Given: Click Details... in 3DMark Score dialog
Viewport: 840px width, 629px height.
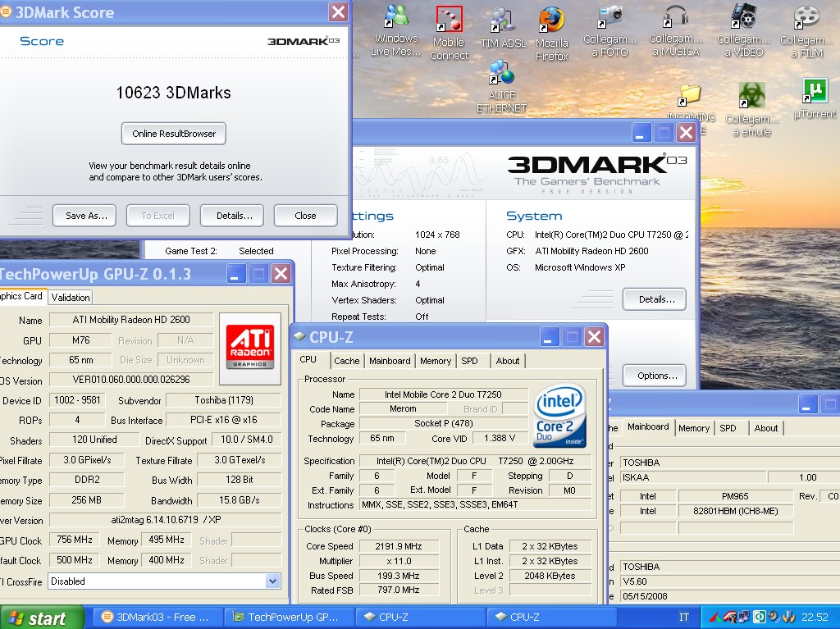Looking at the screenshot, I should 234,216.
